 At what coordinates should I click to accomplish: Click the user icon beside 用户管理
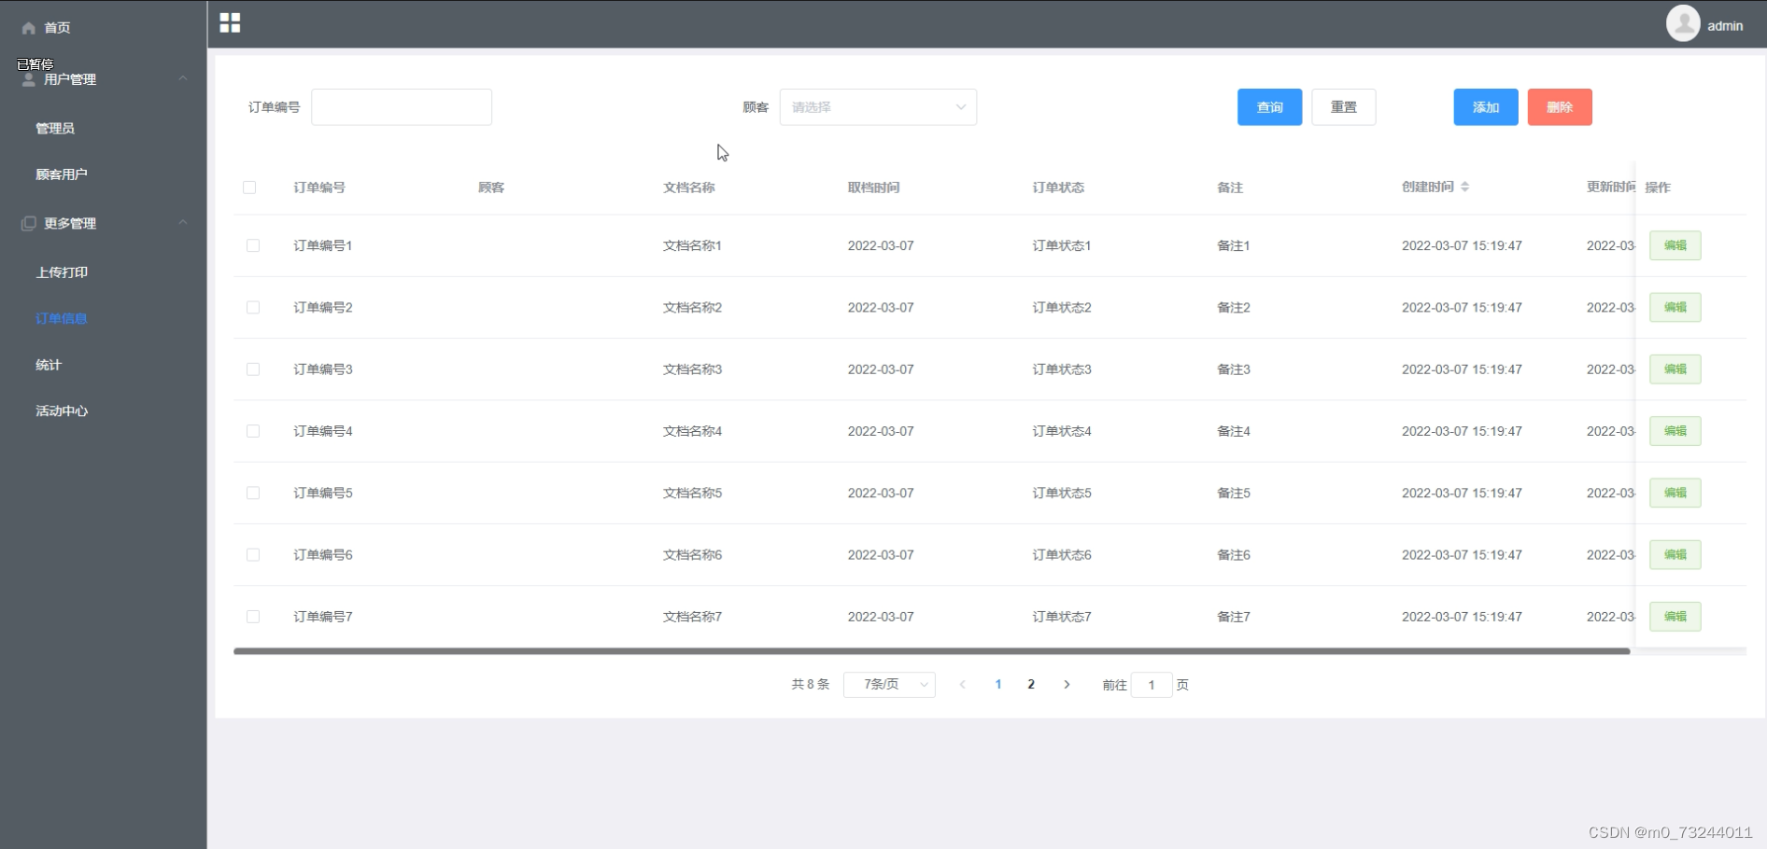29,79
